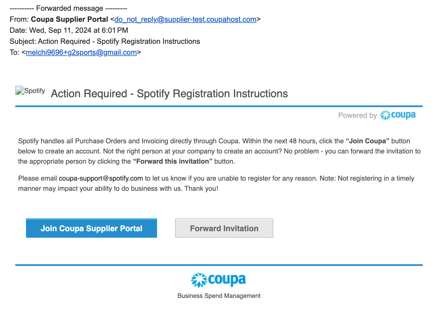Click the Coupa logo beside Powered by

[x=398, y=115]
